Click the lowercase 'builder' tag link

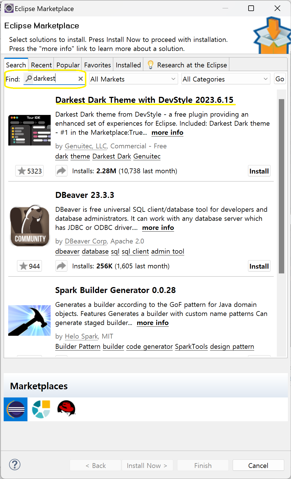114,347
